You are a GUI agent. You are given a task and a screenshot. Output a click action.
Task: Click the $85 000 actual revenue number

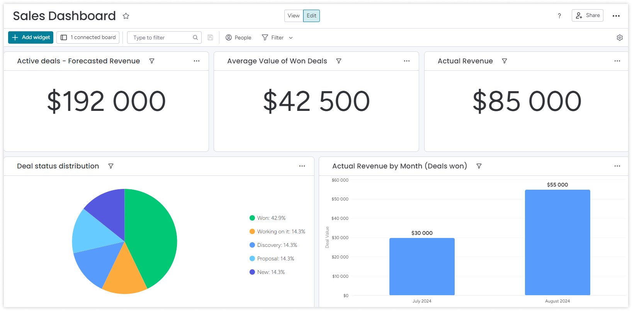pos(527,101)
